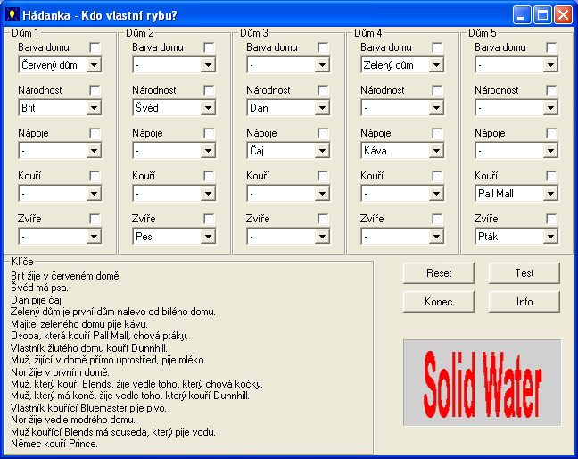This screenshot has width=578, height=459.
Task: Click the Test button
Action: (x=524, y=272)
